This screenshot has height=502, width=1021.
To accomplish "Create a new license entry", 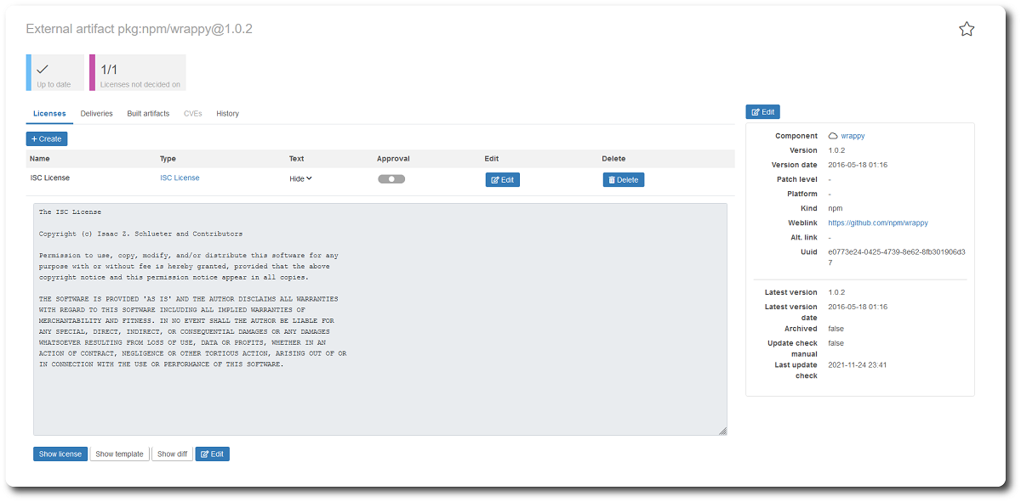I will coord(47,138).
